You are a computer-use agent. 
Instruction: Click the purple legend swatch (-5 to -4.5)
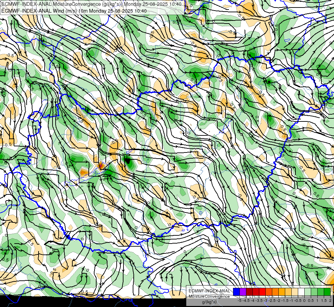click(243, 292)
